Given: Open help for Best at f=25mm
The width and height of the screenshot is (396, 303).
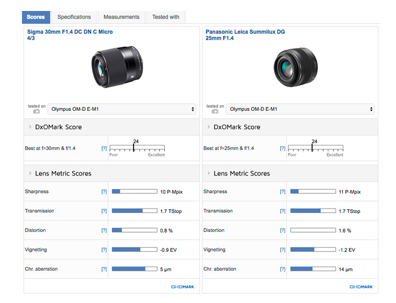Looking at the screenshot, I should pyautogui.click(x=283, y=148).
